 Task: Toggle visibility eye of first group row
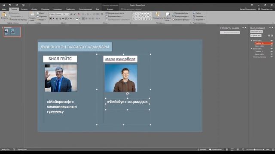click(272, 41)
